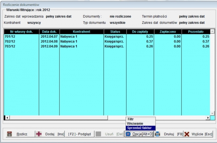
Task: Choose Filtr from the options popup menu
Action: coord(140,119)
